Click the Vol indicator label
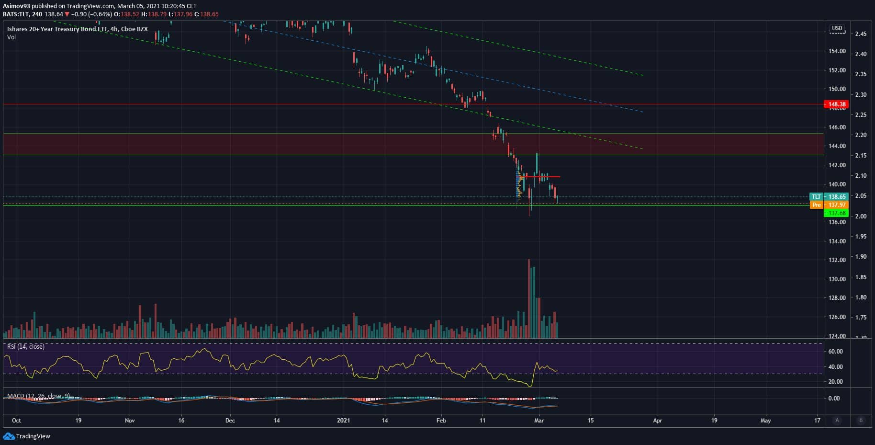875x445 pixels. [11, 37]
